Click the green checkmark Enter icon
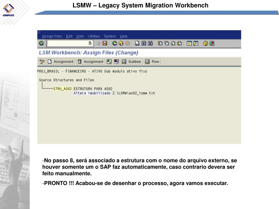The image size is (279, 209). pos(41,43)
